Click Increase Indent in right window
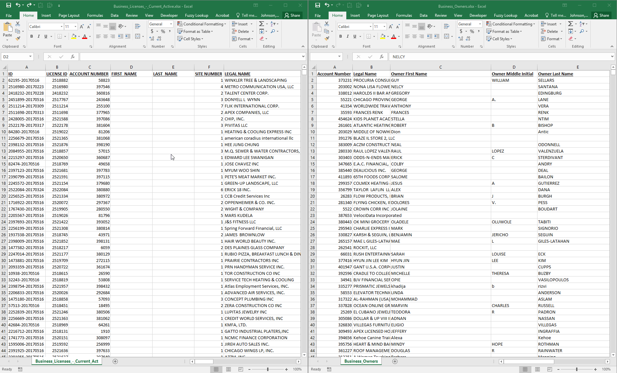This screenshot has height=373, width=617. [437, 36]
